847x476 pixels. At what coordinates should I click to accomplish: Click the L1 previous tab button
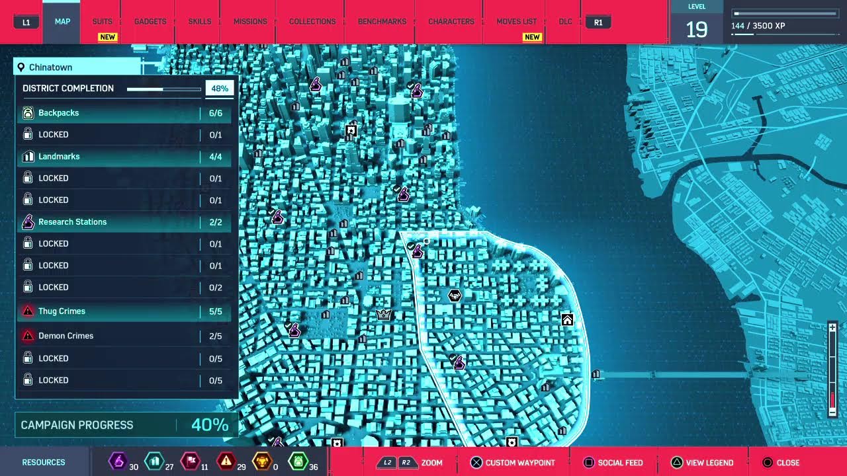tap(26, 22)
